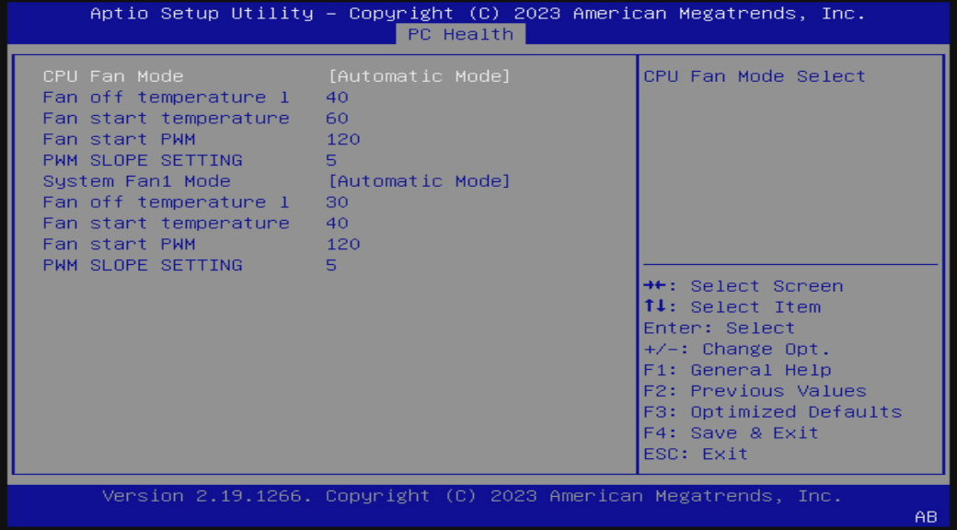957x530 pixels.
Task: Click F1: General Help hint
Action: tap(737, 370)
